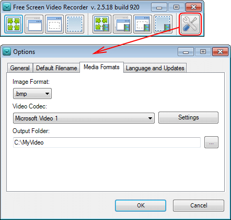
Task: Start region video recording icon
Action: coord(163,24)
